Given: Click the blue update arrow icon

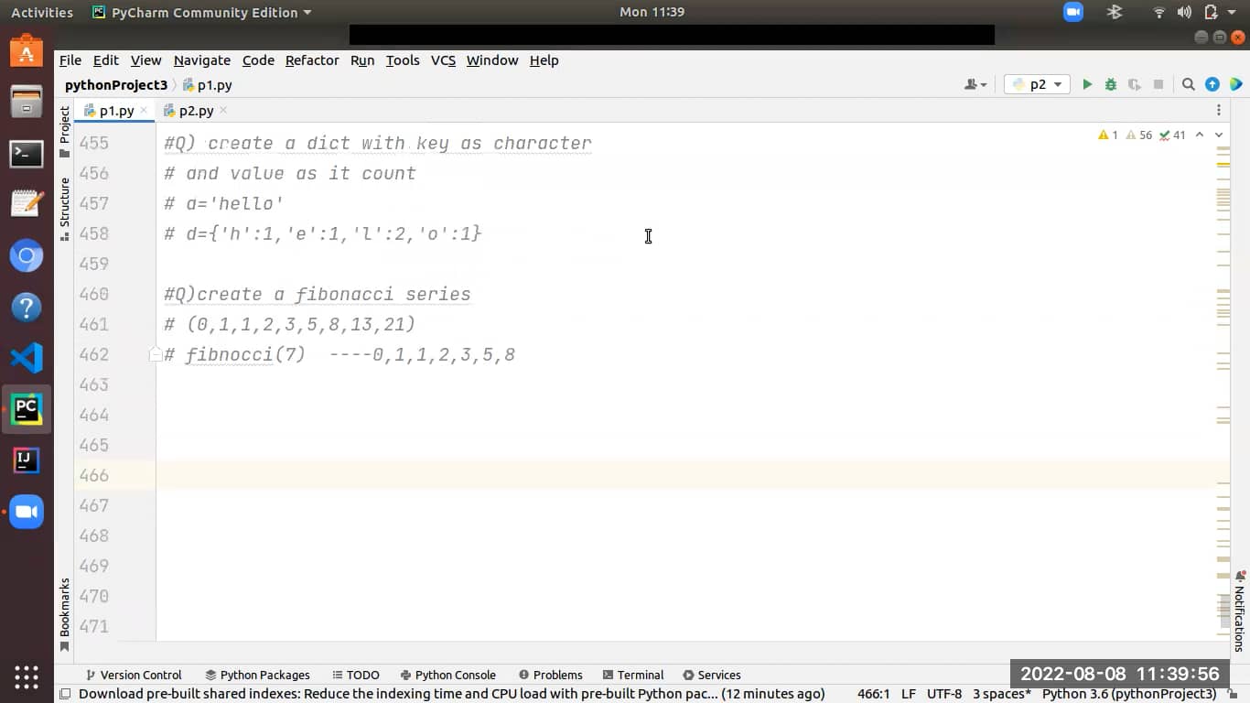Looking at the screenshot, I should [1212, 84].
